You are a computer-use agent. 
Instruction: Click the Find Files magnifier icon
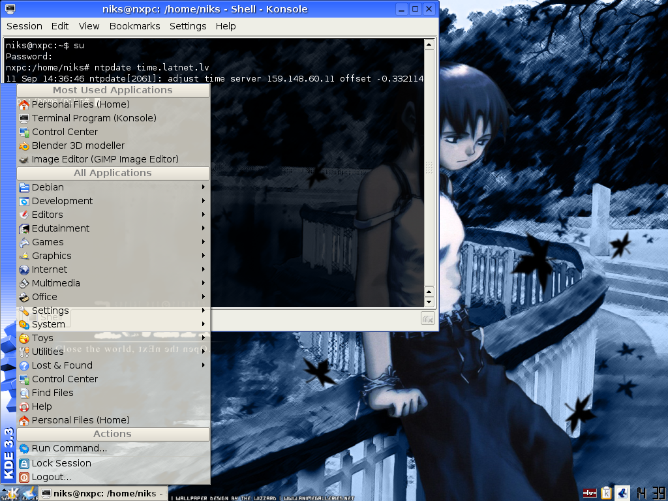24,393
